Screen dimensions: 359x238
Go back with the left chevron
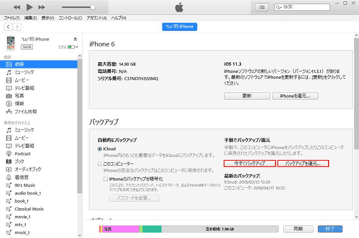(8, 27)
